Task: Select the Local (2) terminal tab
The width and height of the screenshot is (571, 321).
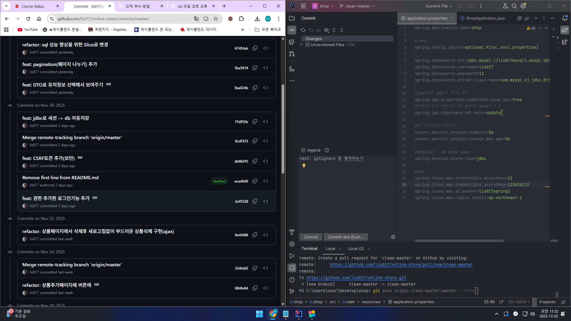Action: coord(356,248)
